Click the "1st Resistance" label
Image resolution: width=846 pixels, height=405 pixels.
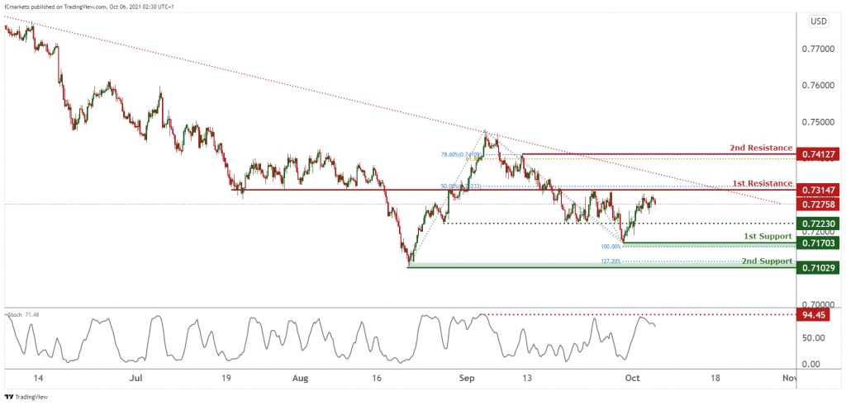(763, 183)
